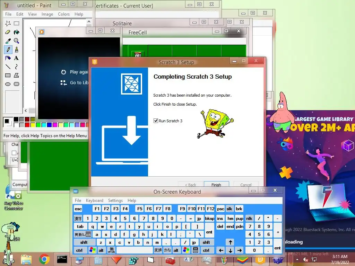
Task: Open Command Prompt from the taskbar
Action: [62, 259]
